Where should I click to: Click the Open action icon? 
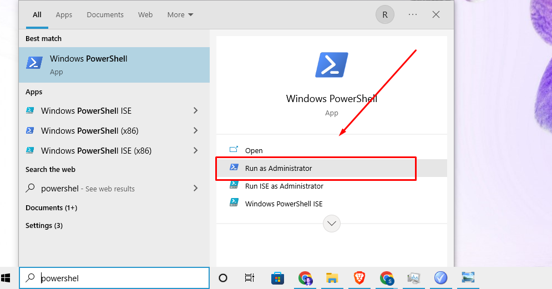click(x=234, y=150)
